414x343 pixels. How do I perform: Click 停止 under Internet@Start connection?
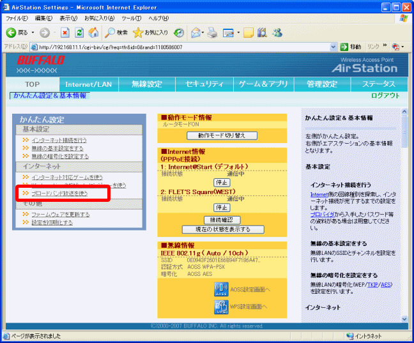coord(222,183)
